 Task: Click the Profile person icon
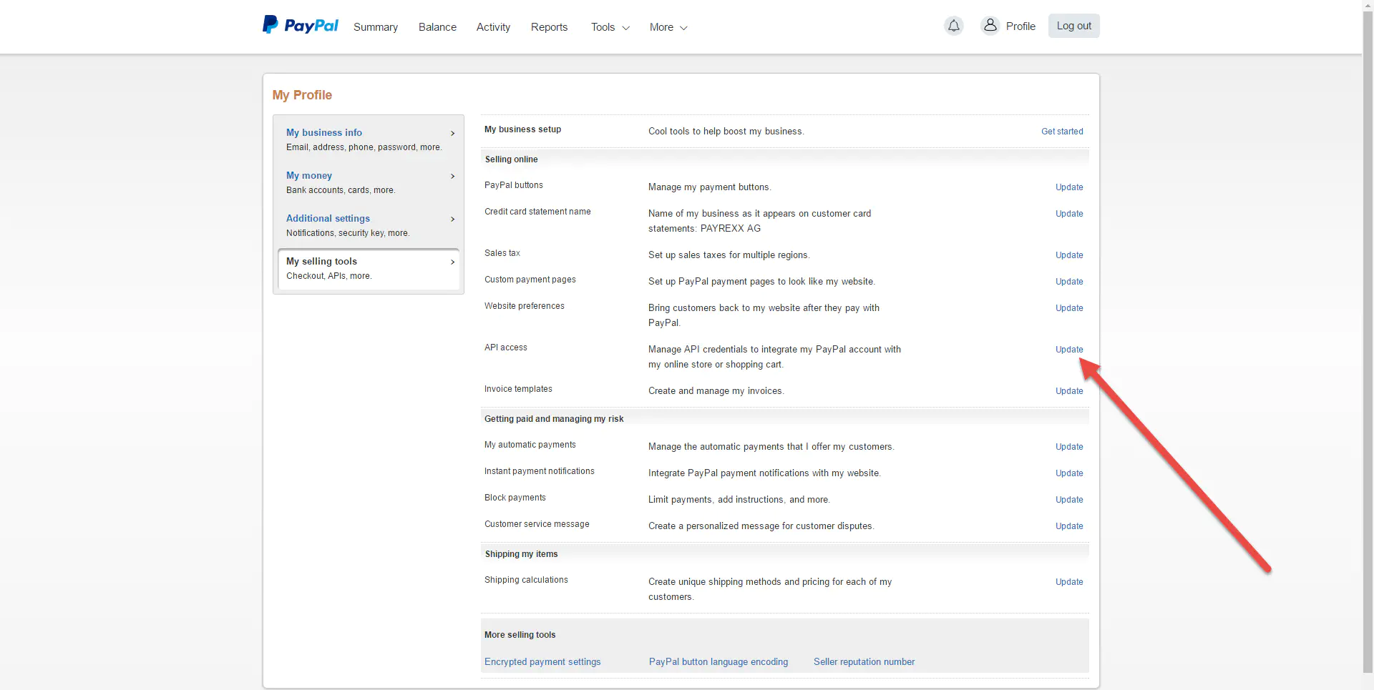tap(990, 26)
